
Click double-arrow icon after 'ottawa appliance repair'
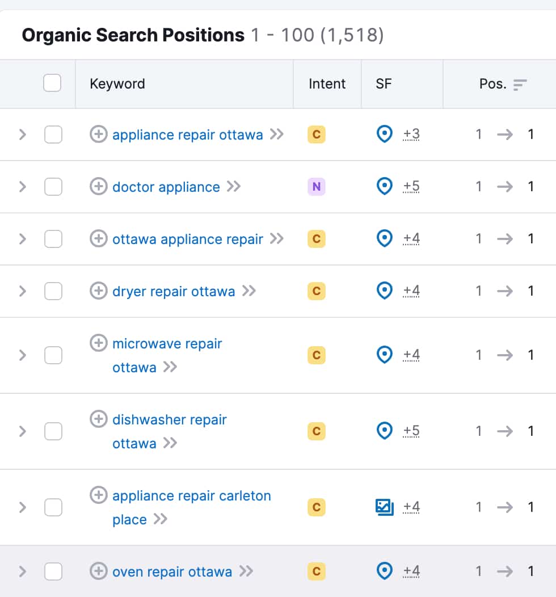pos(277,239)
